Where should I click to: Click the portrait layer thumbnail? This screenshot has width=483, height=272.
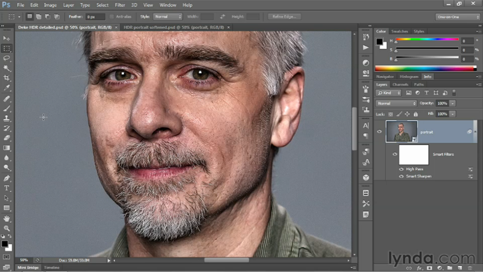click(x=401, y=131)
